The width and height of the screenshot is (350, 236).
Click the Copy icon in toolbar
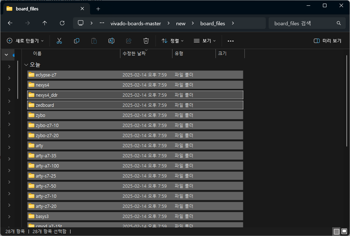[x=77, y=41]
